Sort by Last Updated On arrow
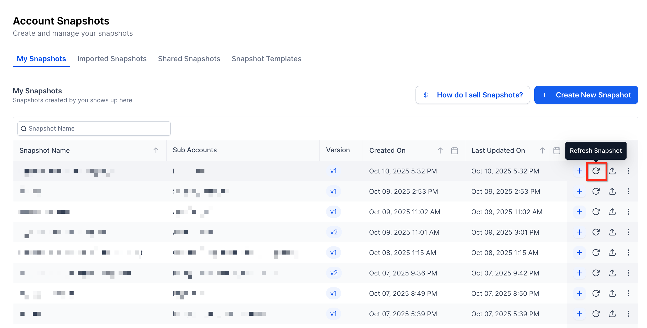Screen dimensions: 647x328 542,150
